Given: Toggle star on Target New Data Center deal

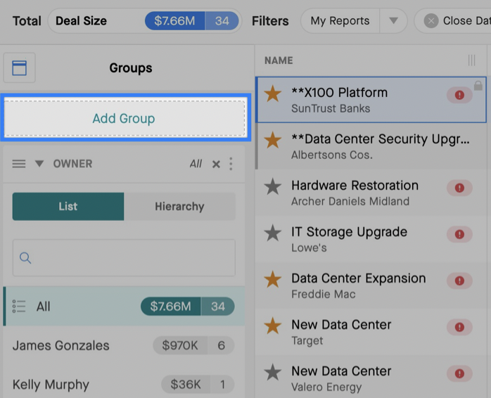Looking at the screenshot, I should pyautogui.click(x=273, y=326).
